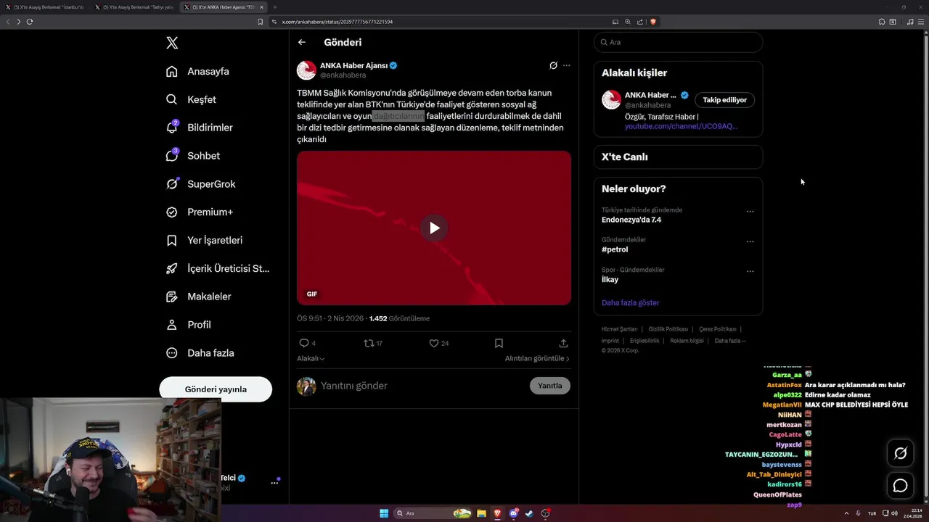Expand footer Daha fazla options

point(730,341)
